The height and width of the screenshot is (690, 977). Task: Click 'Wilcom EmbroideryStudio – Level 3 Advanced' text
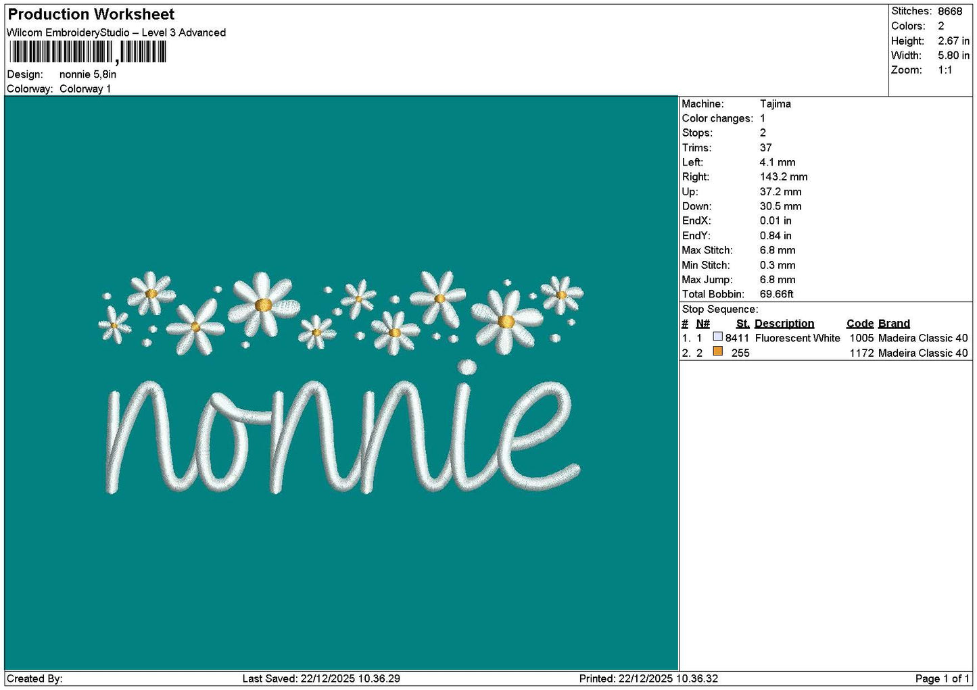(x=116, y=32)
